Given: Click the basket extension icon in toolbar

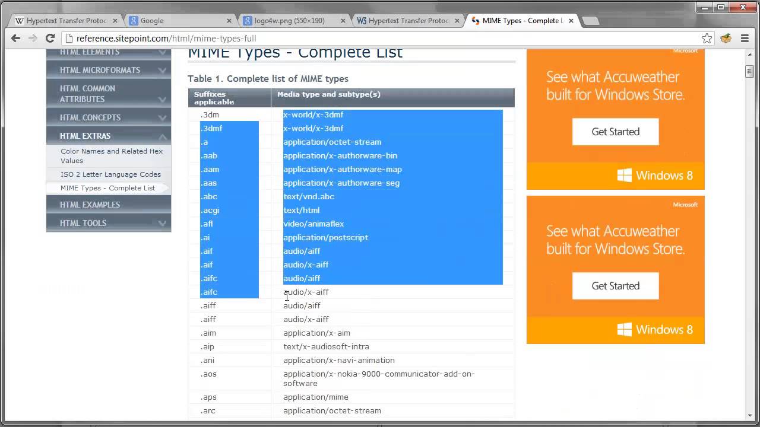Looking at the screenshot, I should click(x=726, y=38).
